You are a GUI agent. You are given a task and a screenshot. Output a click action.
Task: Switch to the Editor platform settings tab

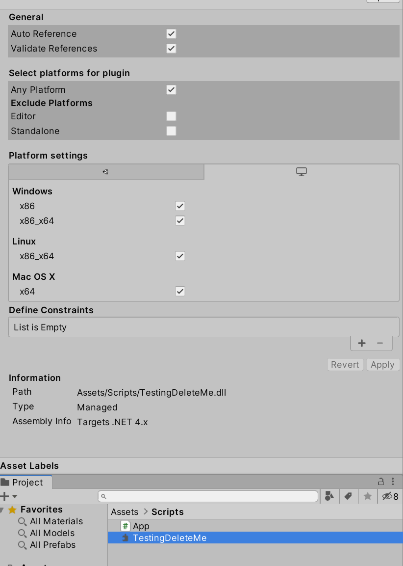pos(105,172)
